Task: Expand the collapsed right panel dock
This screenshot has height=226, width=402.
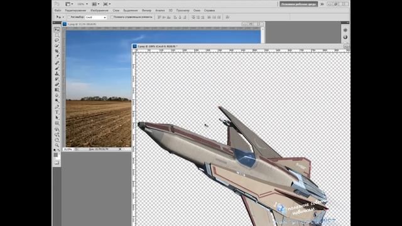Action: [x=347, y=23]
